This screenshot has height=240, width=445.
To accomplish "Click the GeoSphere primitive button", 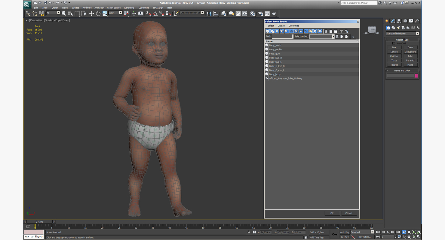I will tap(410, 52).
